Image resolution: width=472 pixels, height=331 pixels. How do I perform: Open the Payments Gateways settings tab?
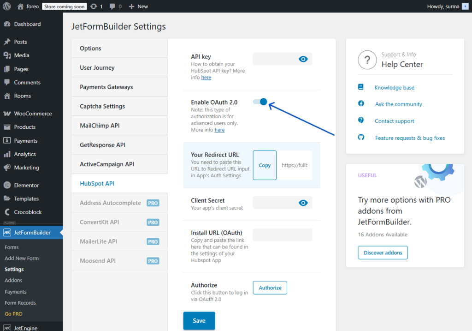pos(106,87)
